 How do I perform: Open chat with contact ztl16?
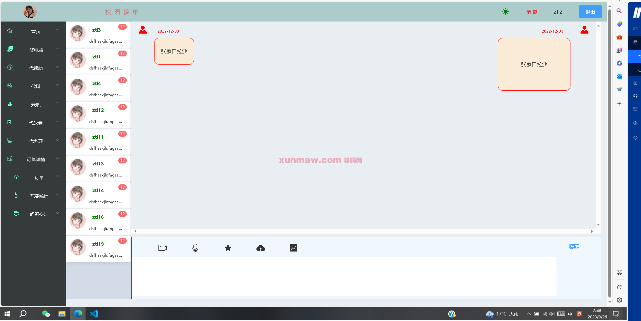click(x=98, y=222)
